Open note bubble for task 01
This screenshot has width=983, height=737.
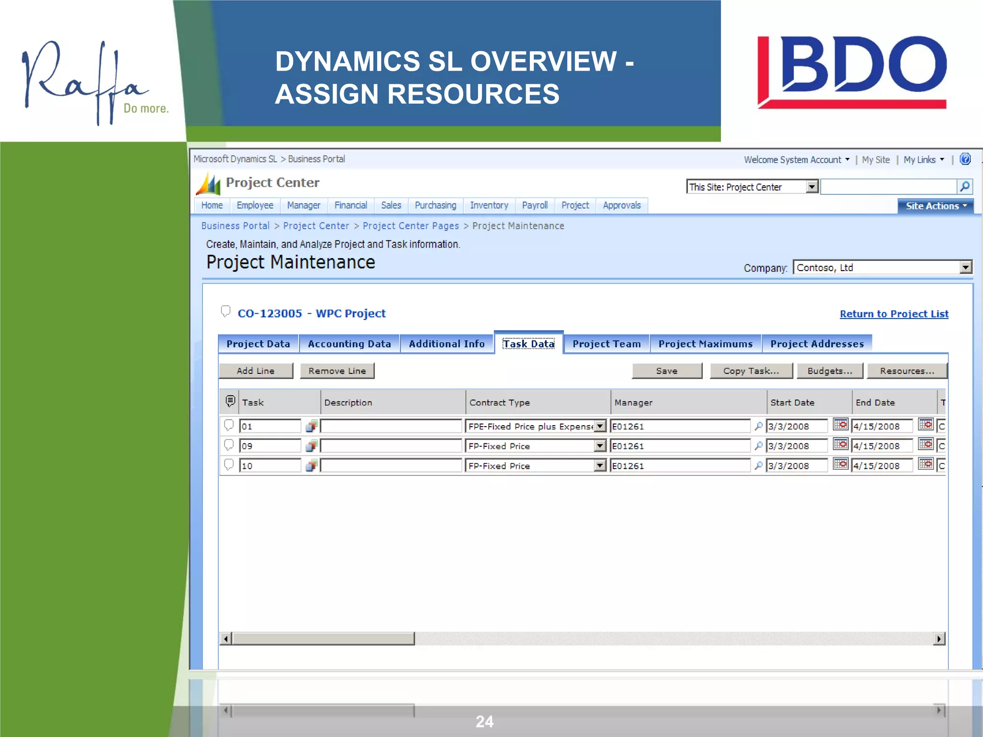pos(229,425)
